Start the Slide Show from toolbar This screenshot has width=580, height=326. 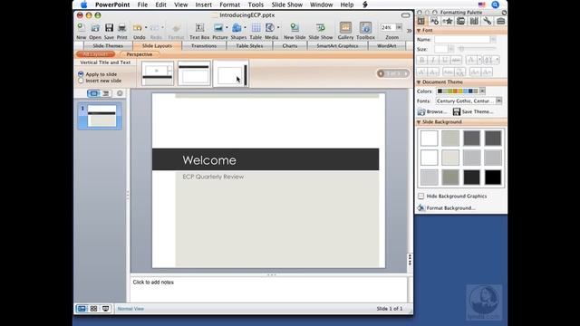(x=321, y=28)
